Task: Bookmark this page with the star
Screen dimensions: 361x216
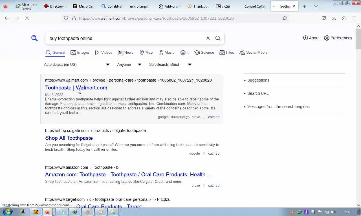Action: [285, 18]
